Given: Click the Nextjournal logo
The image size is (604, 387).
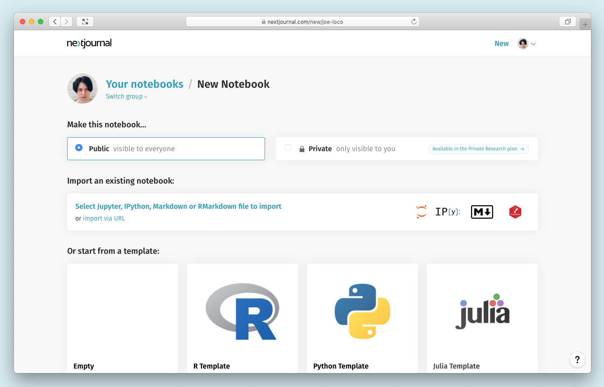Looking at the screenshot, I should coord(89,43).
